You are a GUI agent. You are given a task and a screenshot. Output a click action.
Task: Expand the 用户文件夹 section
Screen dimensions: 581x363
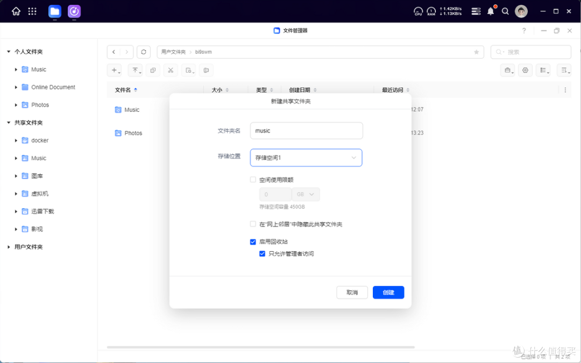coord(9,247)
